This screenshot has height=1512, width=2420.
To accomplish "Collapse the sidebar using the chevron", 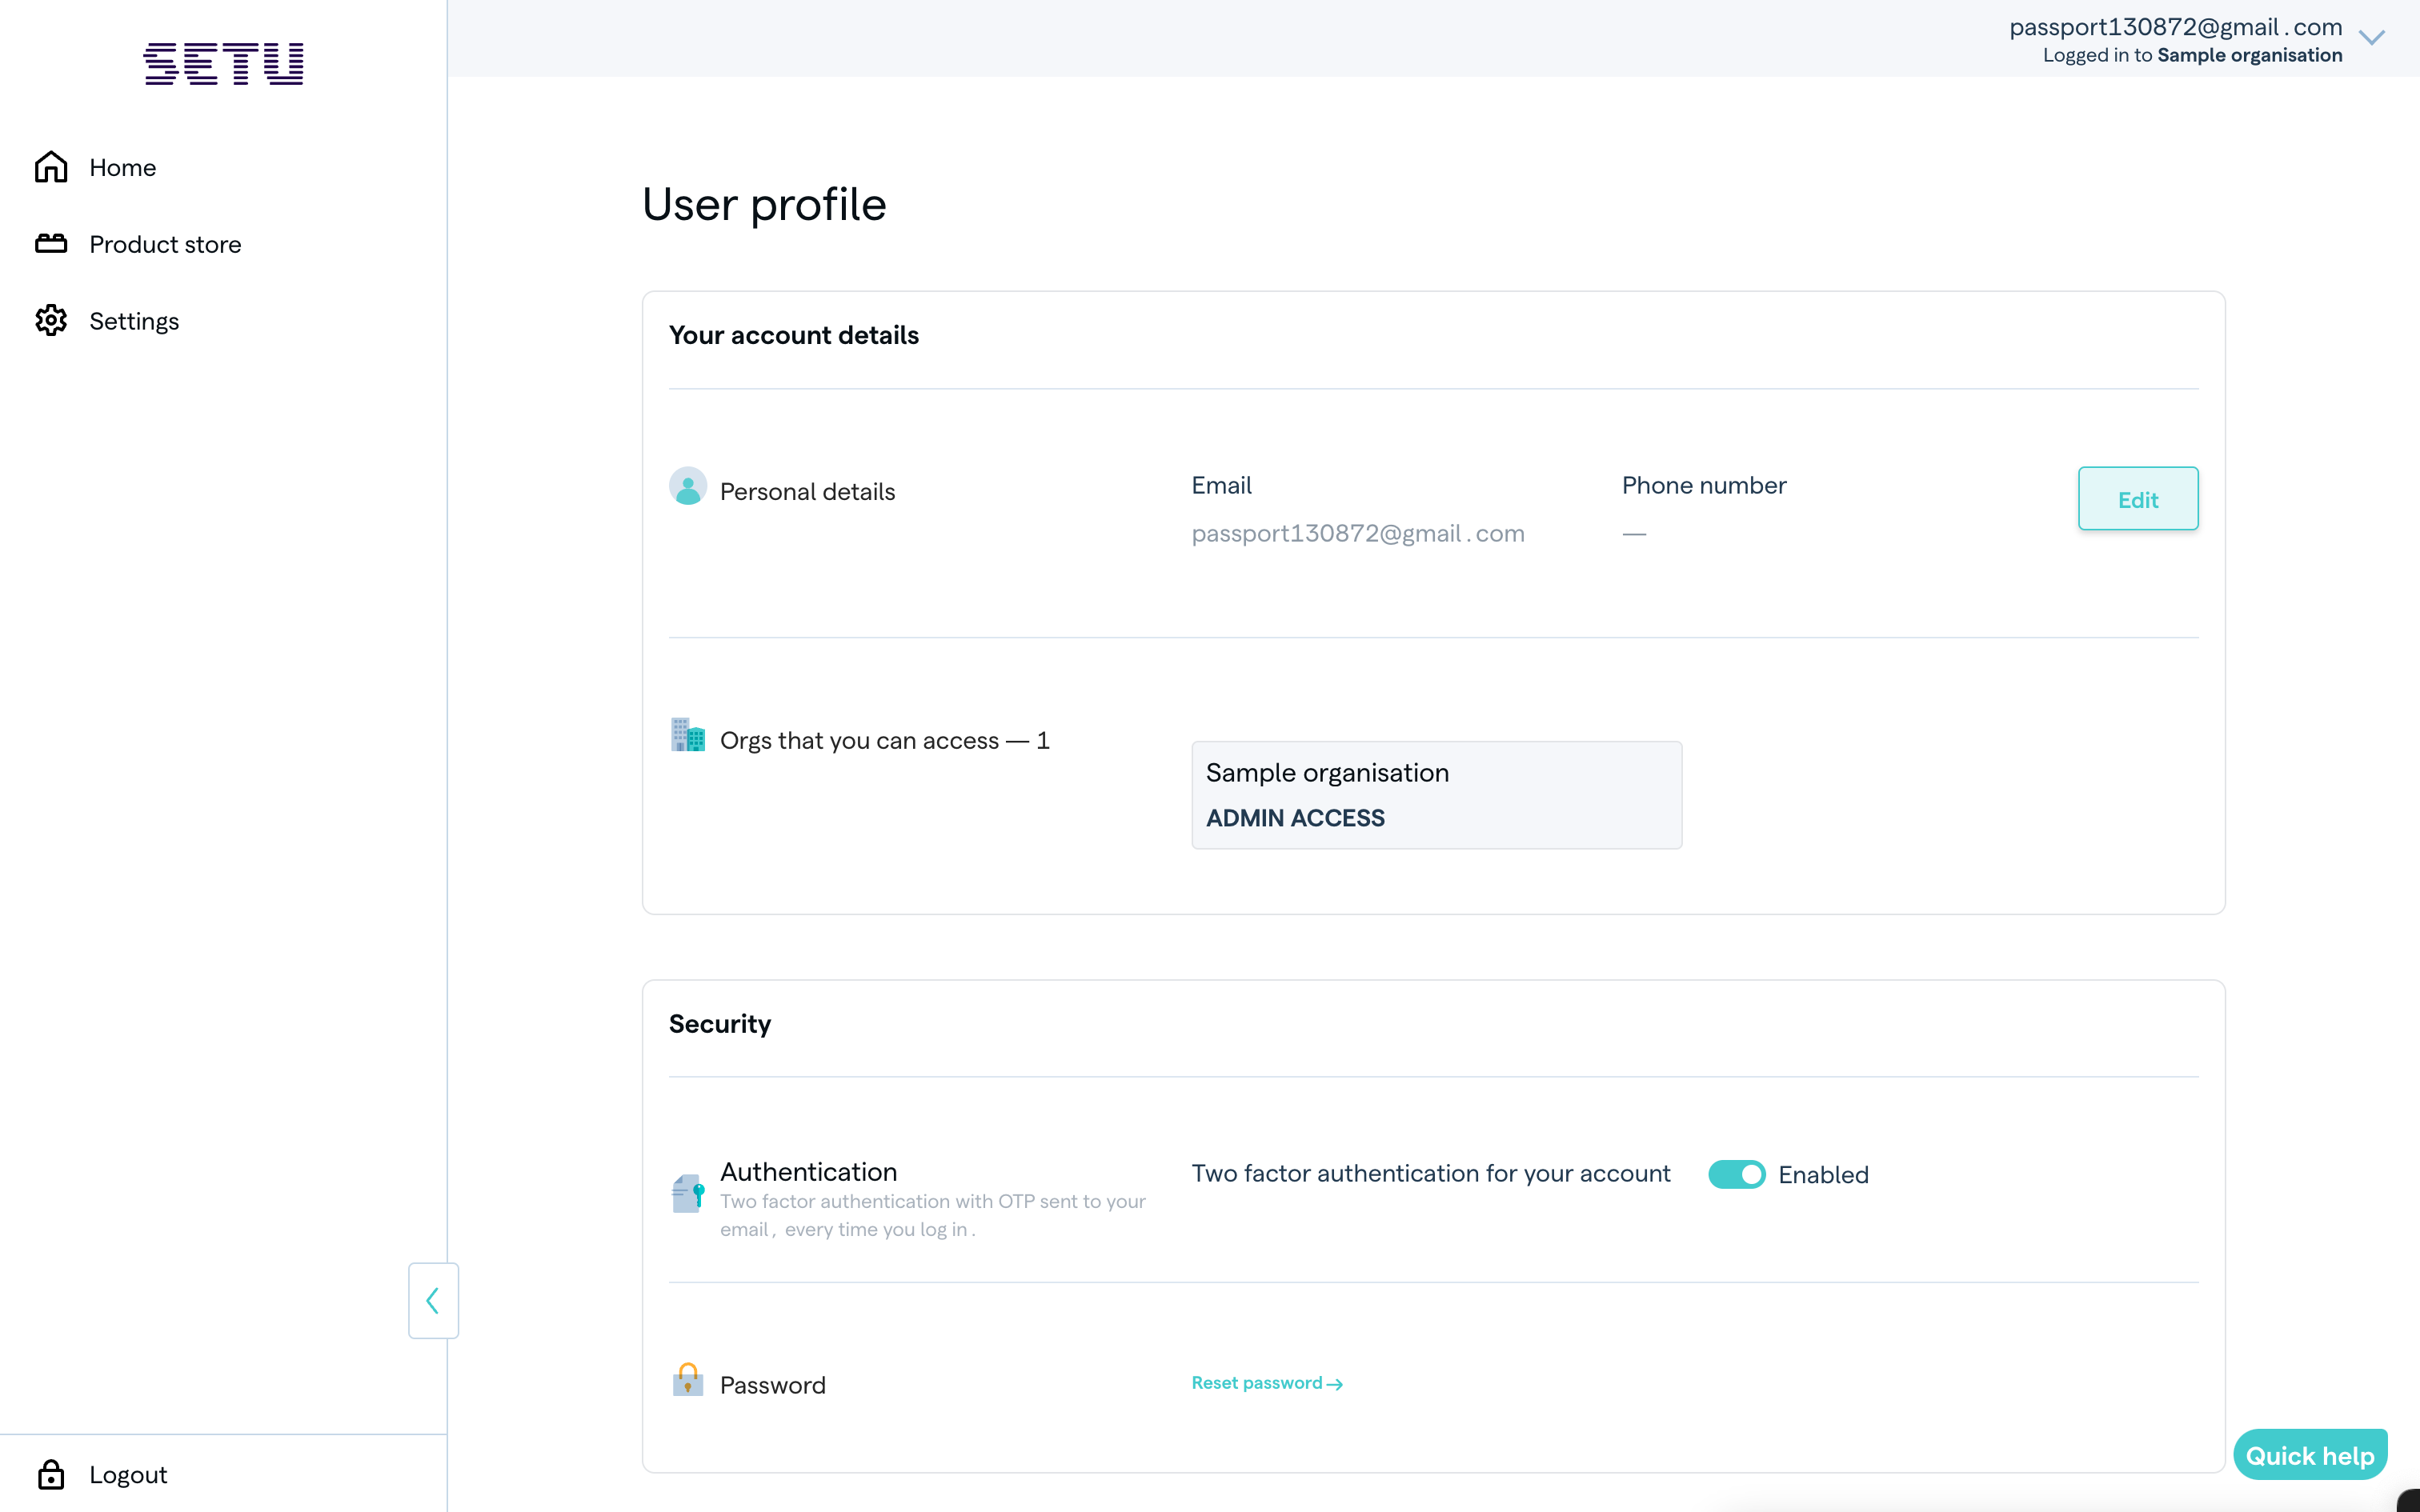I will pos(432,1300).
